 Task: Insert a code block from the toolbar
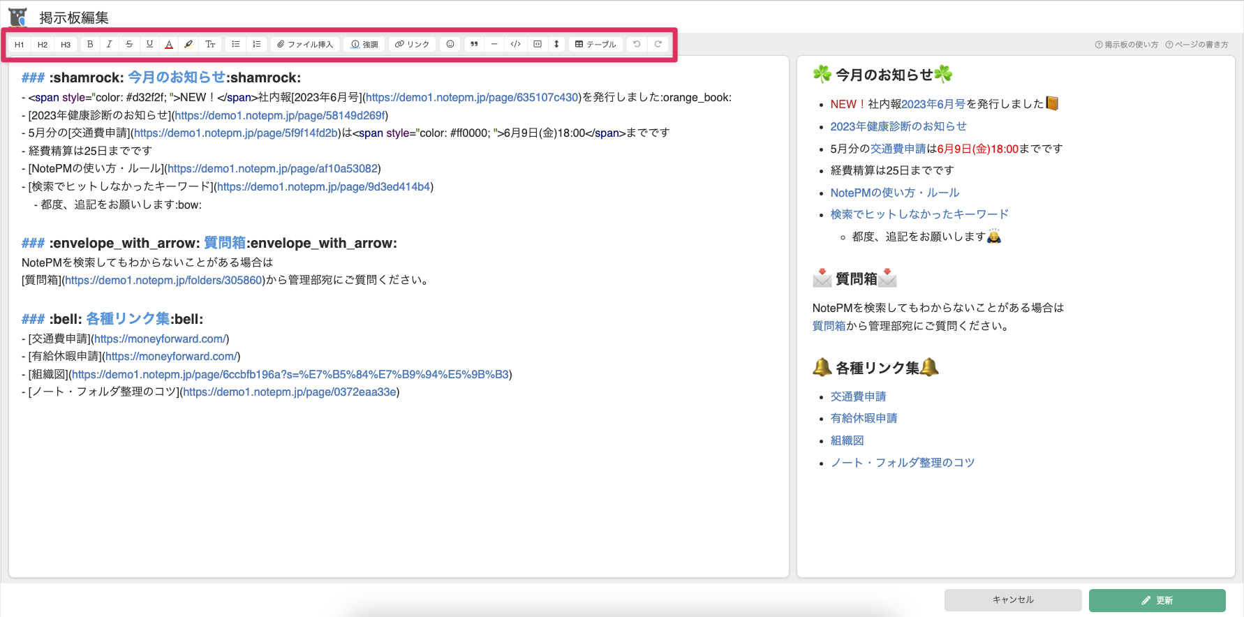point(538,45)
